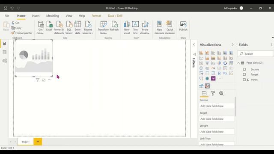This screenshot has height=154, width=274.
Task: Collapse the Visualizations pane
Action: pyautogui.click(x=232, y=44)
